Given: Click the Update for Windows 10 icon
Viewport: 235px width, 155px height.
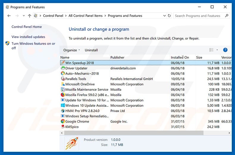Looking at the screenshot, I should [63, 100].
